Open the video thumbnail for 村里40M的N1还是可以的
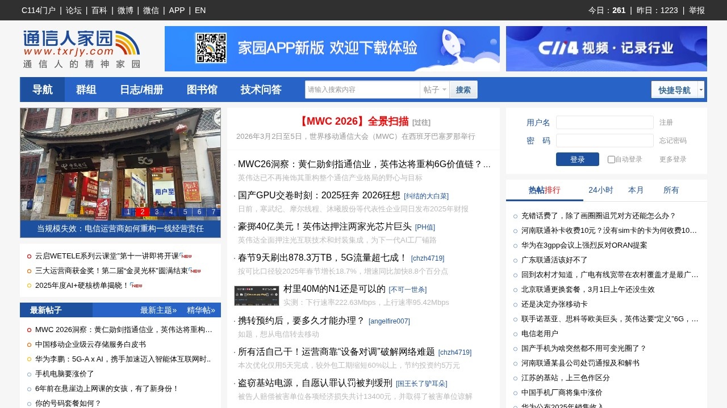Viewport: 727px width, 408px height. pos(256,295)
